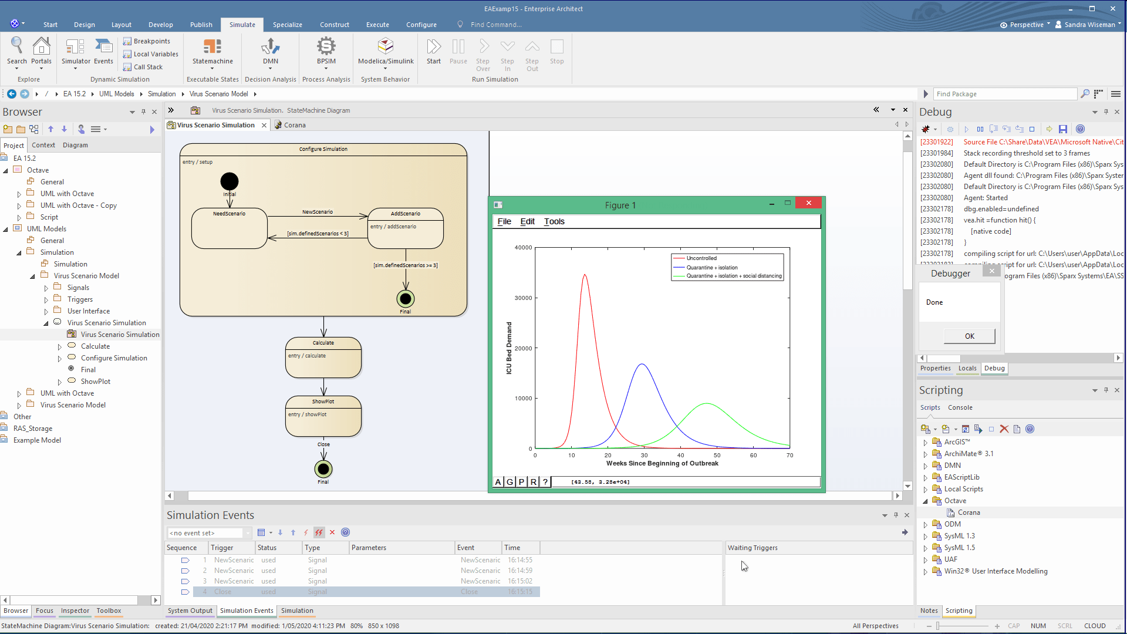Open the Modelica/Simulink icon
The width and height of the screenshot is (1127, 634).
pyautogui.click(x=386, y=47)
